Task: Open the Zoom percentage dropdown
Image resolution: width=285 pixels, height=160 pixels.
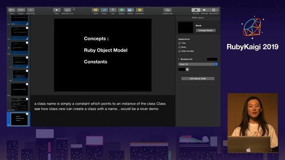Action: point(21,10)
